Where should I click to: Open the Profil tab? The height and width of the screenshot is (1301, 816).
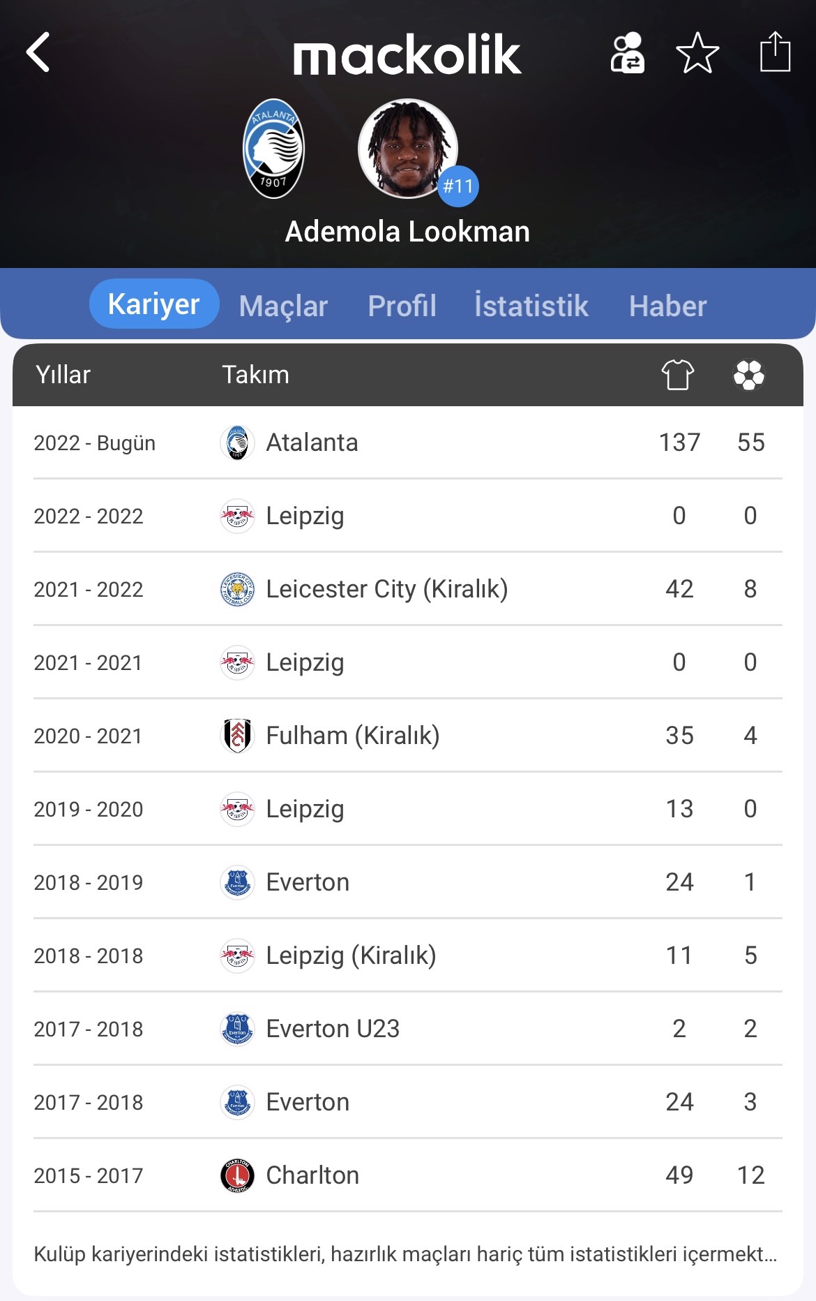[x=402, y=306]
